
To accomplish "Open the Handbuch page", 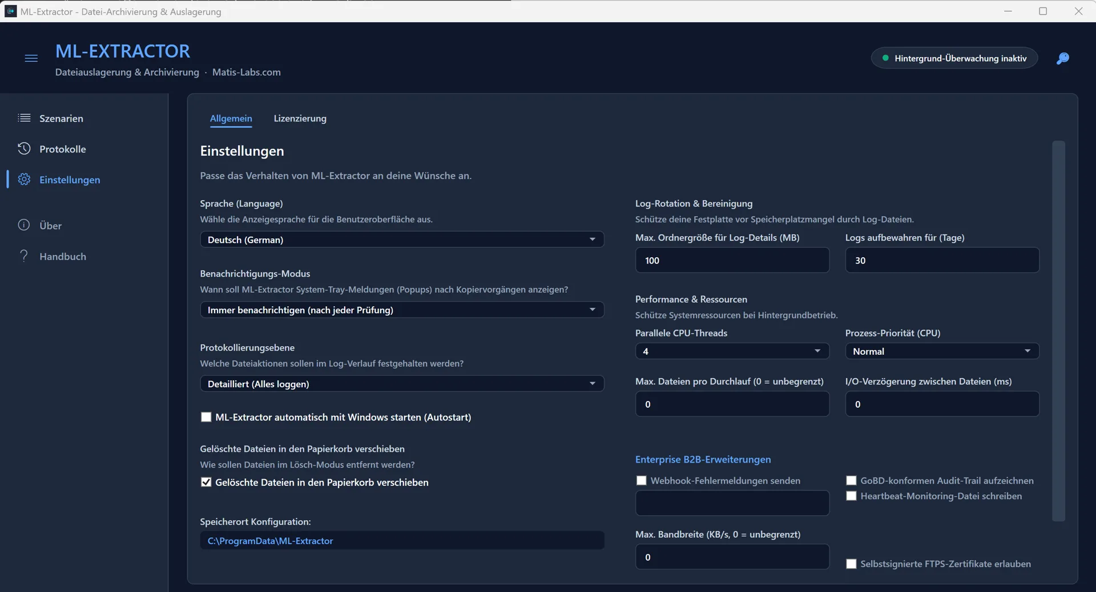I will pos(63,256).
